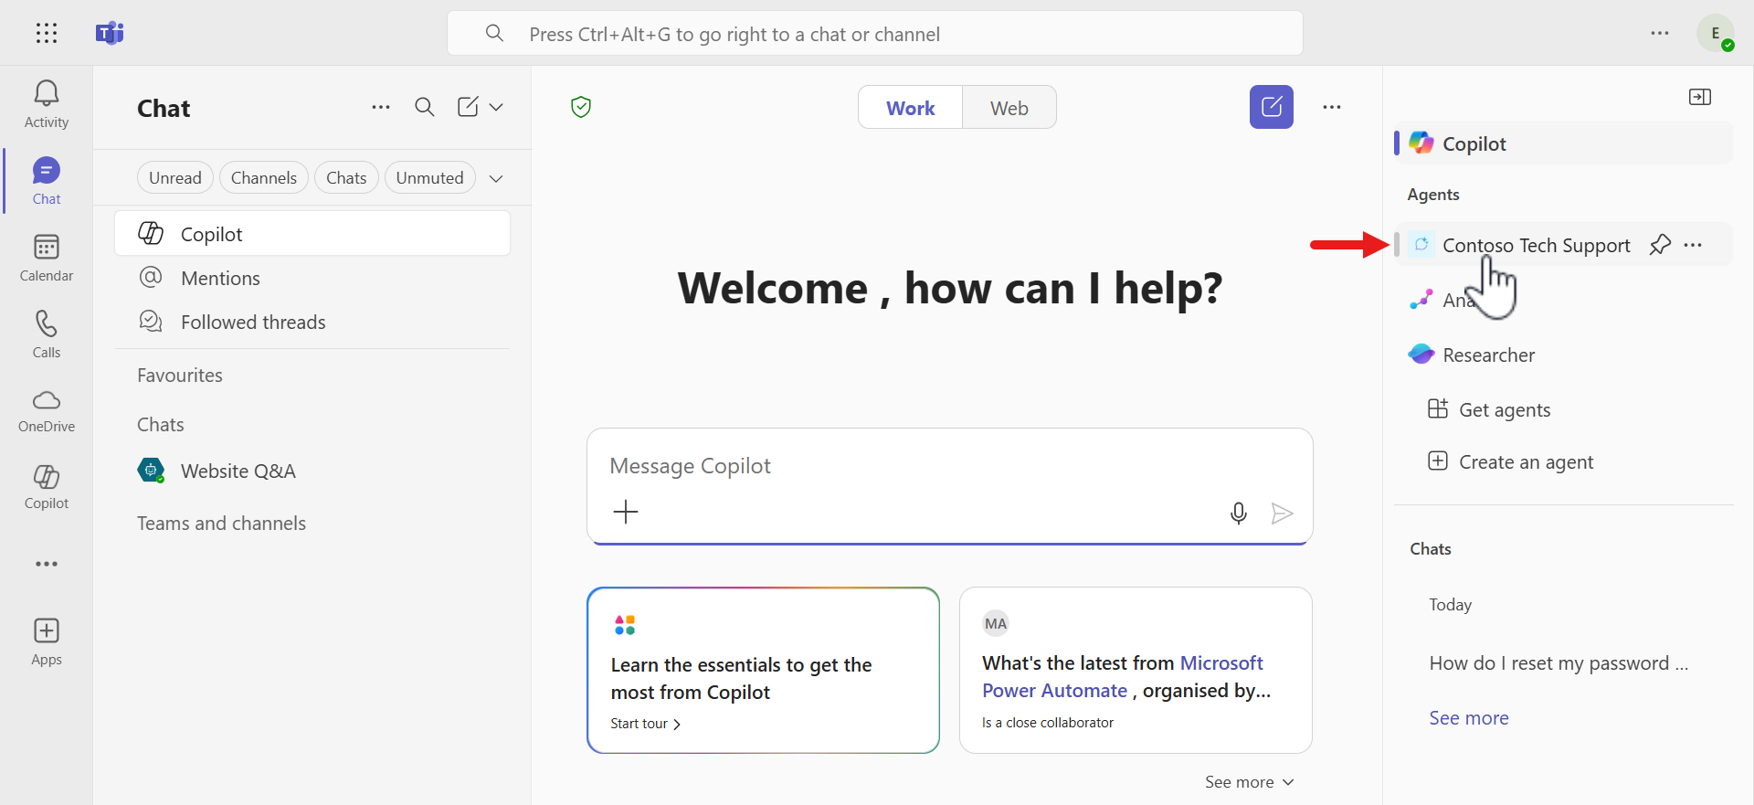Pin the Contoso Tech Support agent
This screenshot has width=1754, height=805.
click(1659, 245)
